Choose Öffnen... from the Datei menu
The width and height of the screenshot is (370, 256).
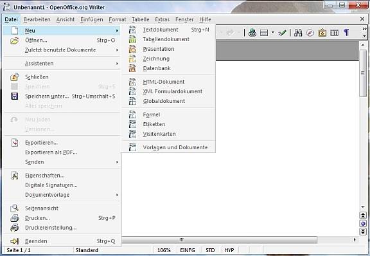coord(62,41)
